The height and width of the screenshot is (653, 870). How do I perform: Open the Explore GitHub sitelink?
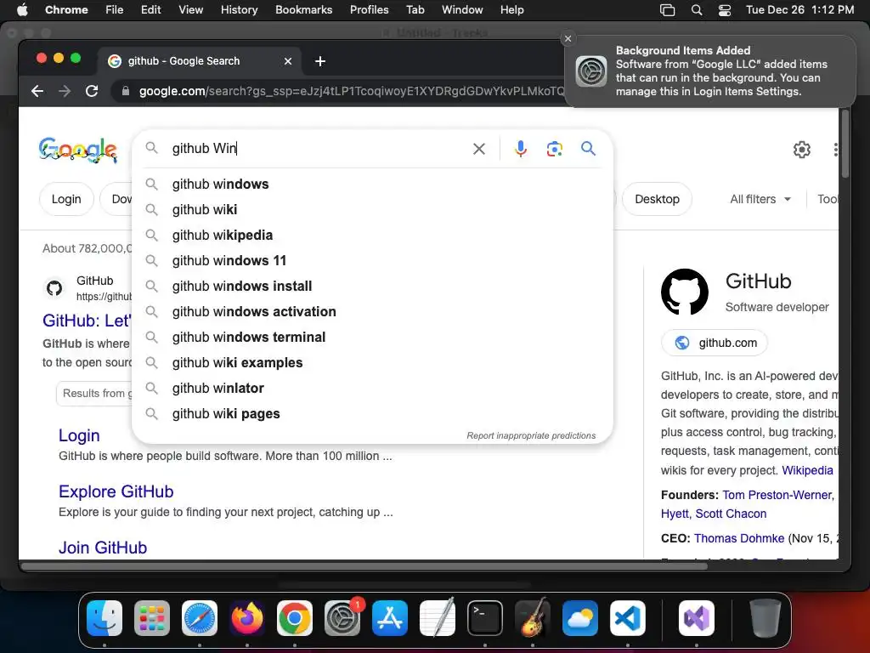(116, 491)
